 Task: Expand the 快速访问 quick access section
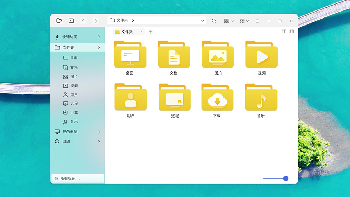pos(99,37)
